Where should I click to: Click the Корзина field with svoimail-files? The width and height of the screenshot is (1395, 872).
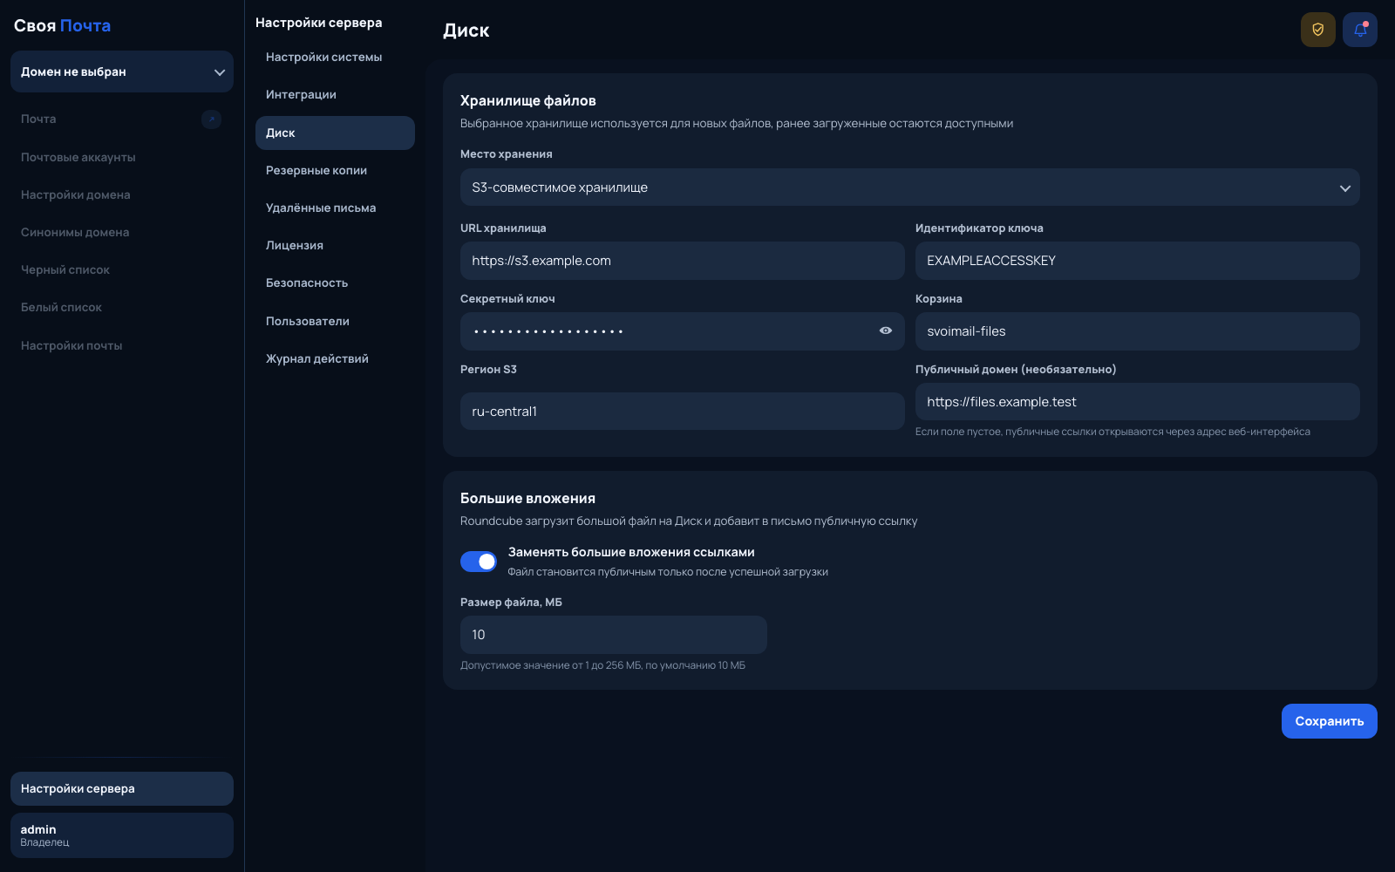1137,331
